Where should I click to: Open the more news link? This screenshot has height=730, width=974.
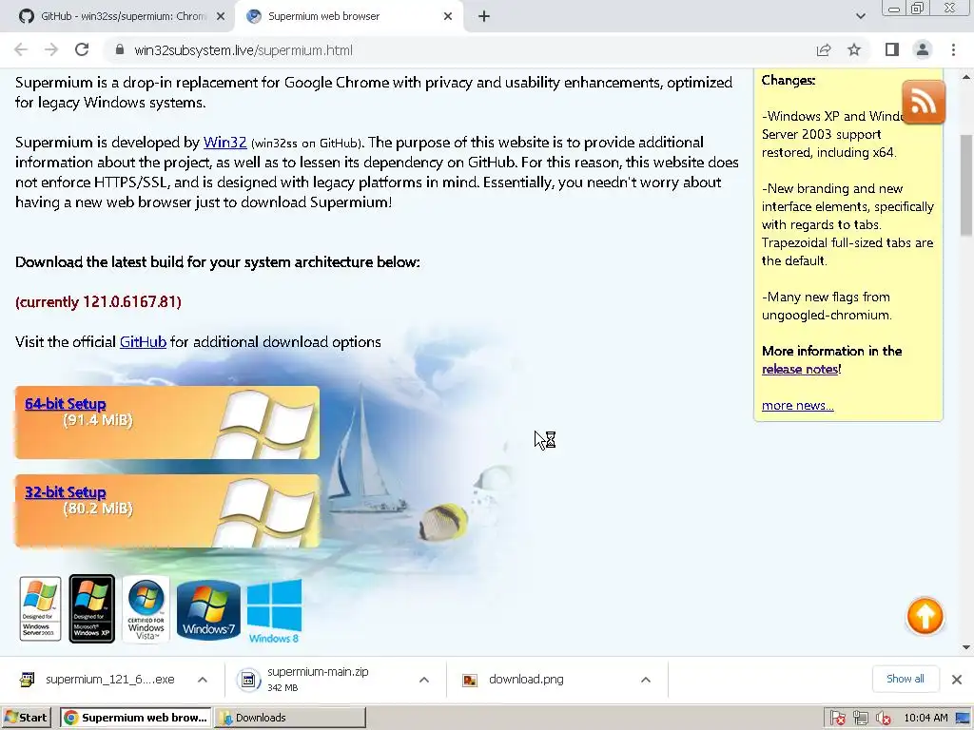pos(798,405)
